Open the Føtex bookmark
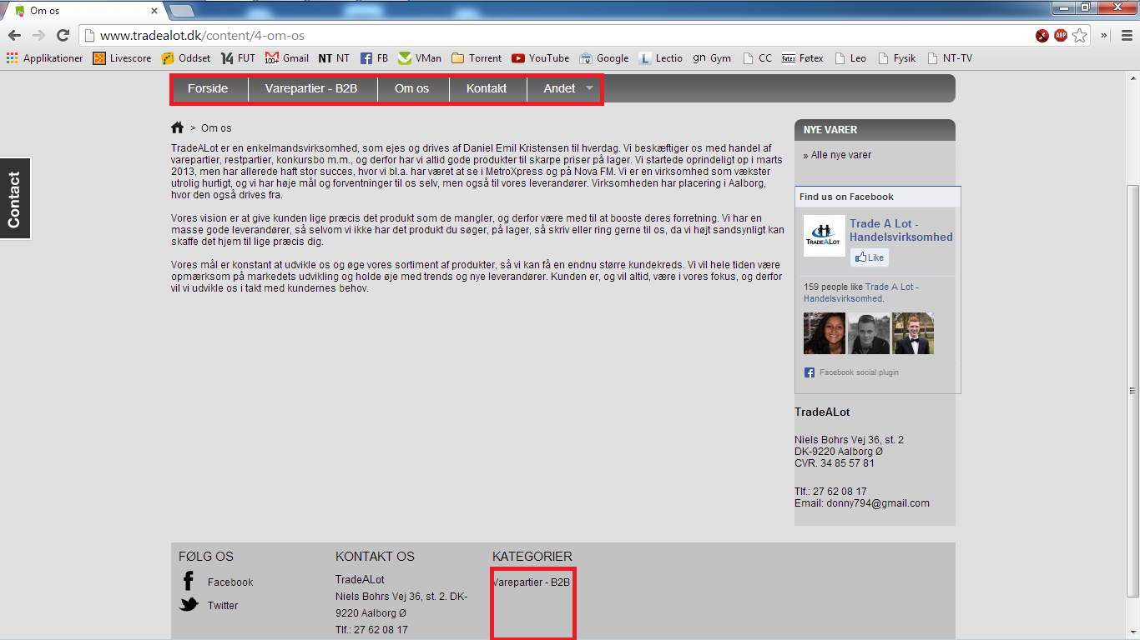 (803, 58)
